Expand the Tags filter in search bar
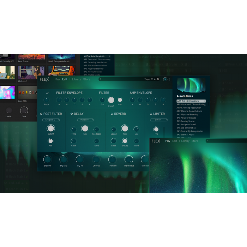The height and width of the screenshot is (247, 247). click(x=147, y=79)
